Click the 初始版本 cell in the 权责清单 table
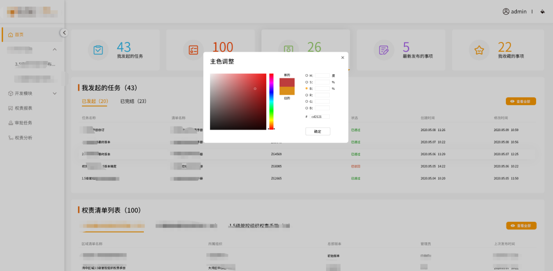The width and height of the screenshot is (553, 271). [x=334, y=256]
